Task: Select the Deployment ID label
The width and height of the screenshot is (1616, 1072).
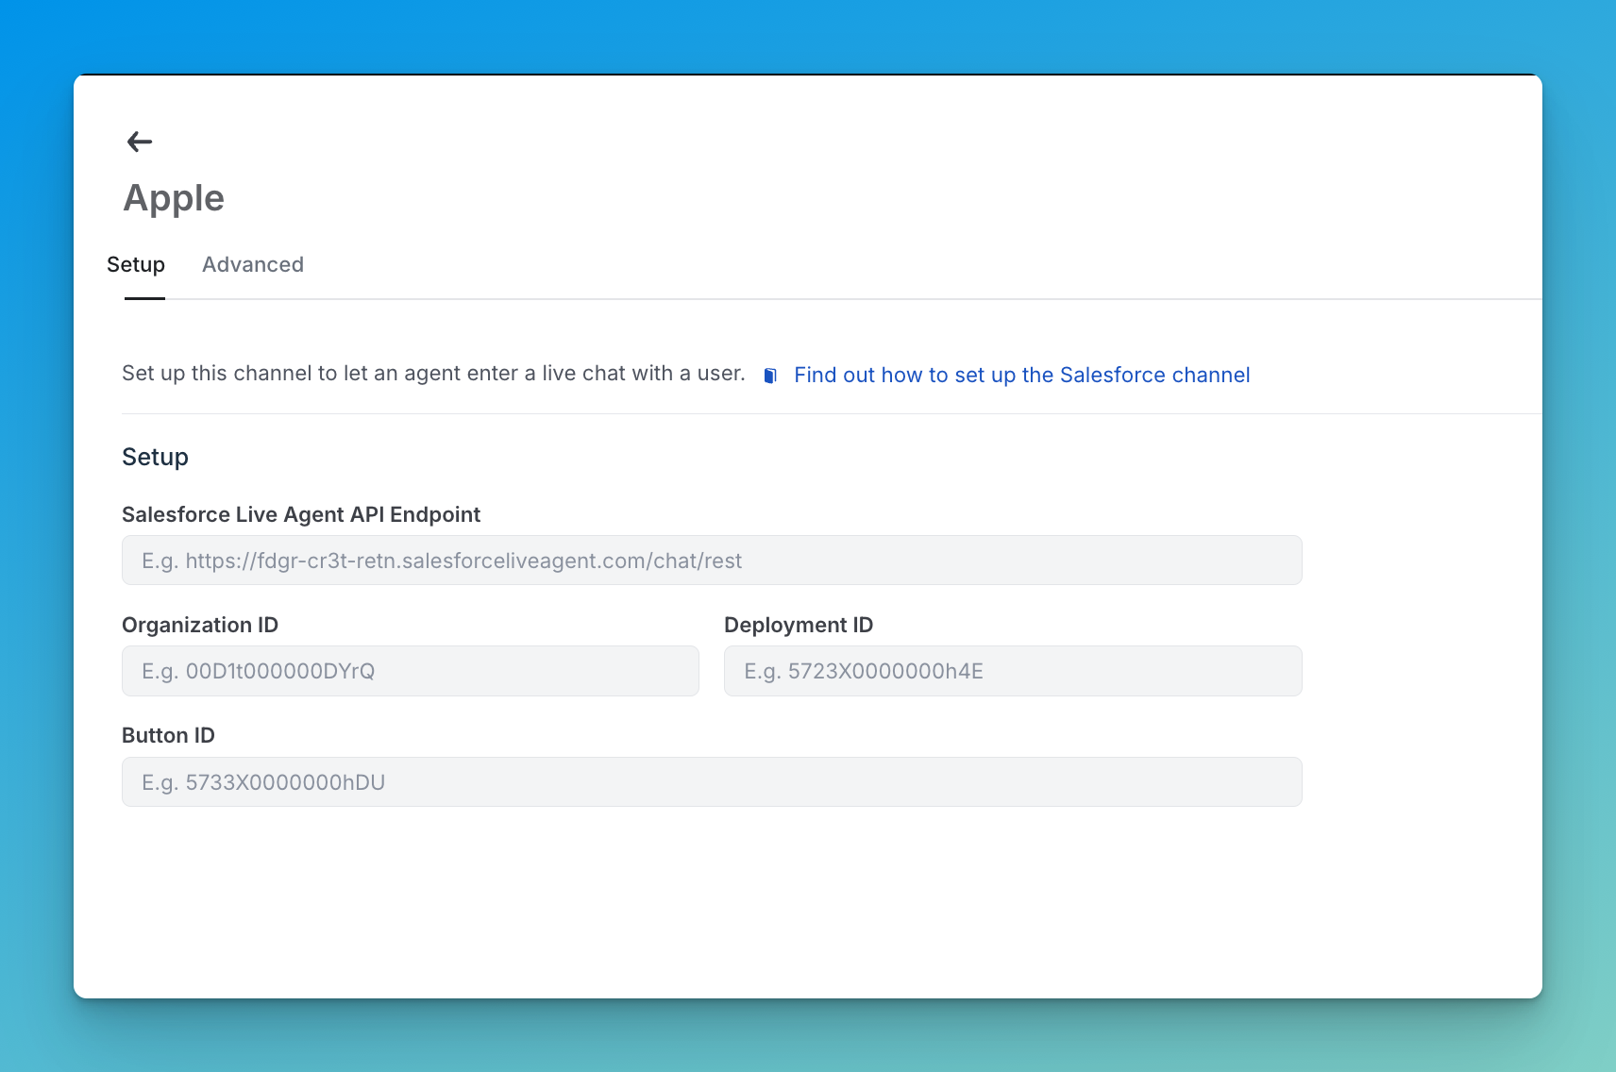Action: click(x=799, y=625)
